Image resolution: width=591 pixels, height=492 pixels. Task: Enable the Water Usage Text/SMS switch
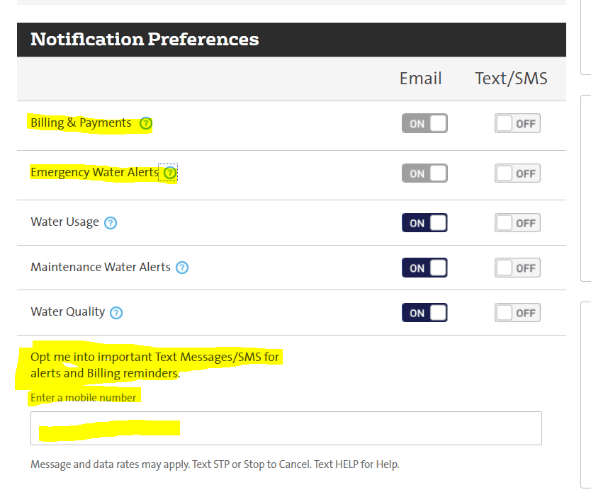(x=517, y=222)
